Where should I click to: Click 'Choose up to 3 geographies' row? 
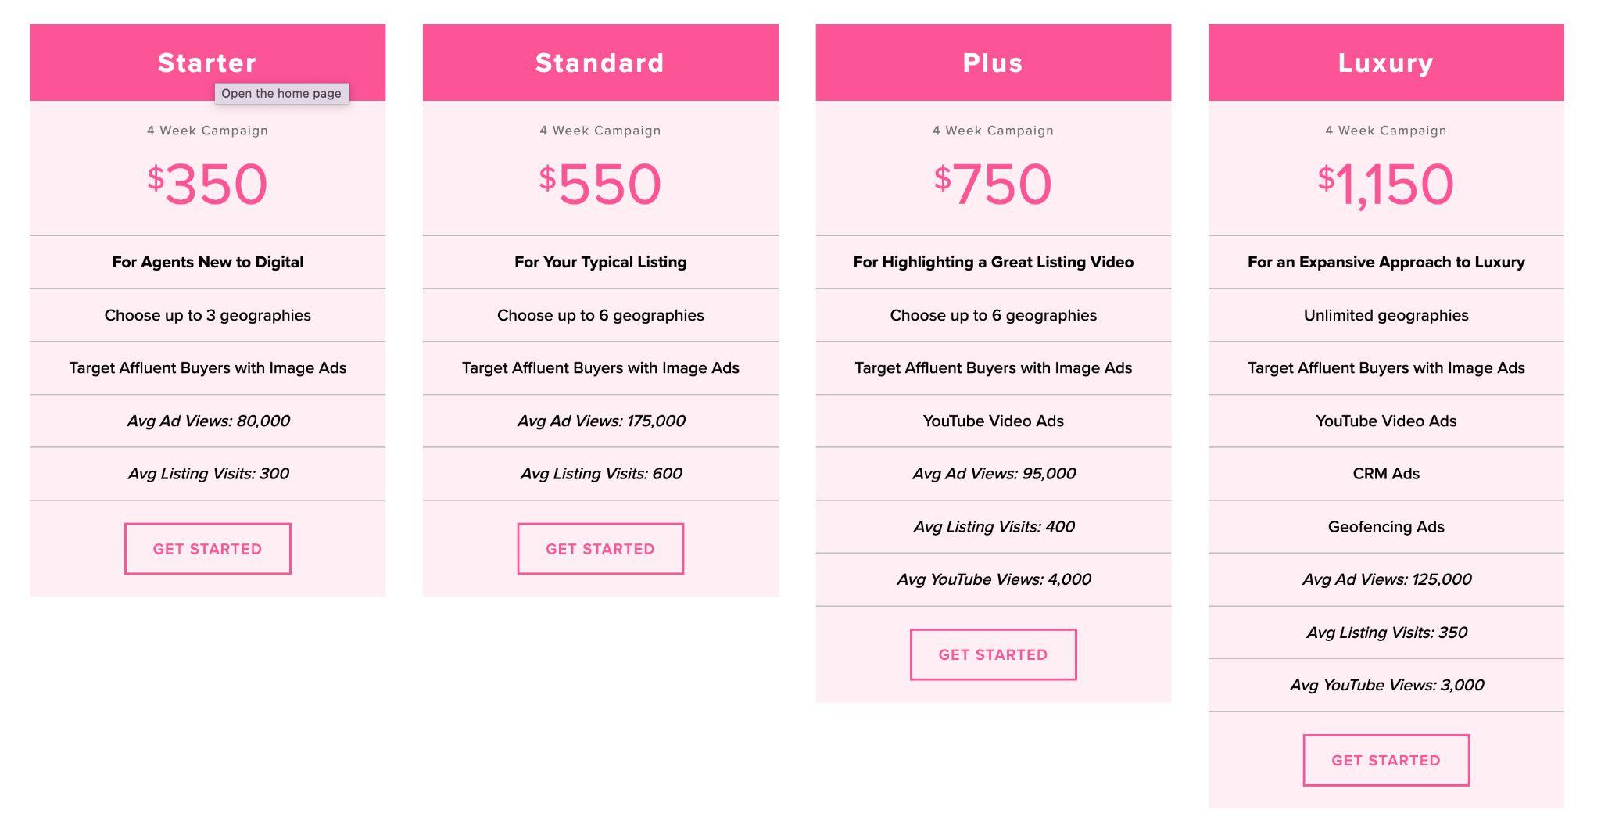coord(207,315)
